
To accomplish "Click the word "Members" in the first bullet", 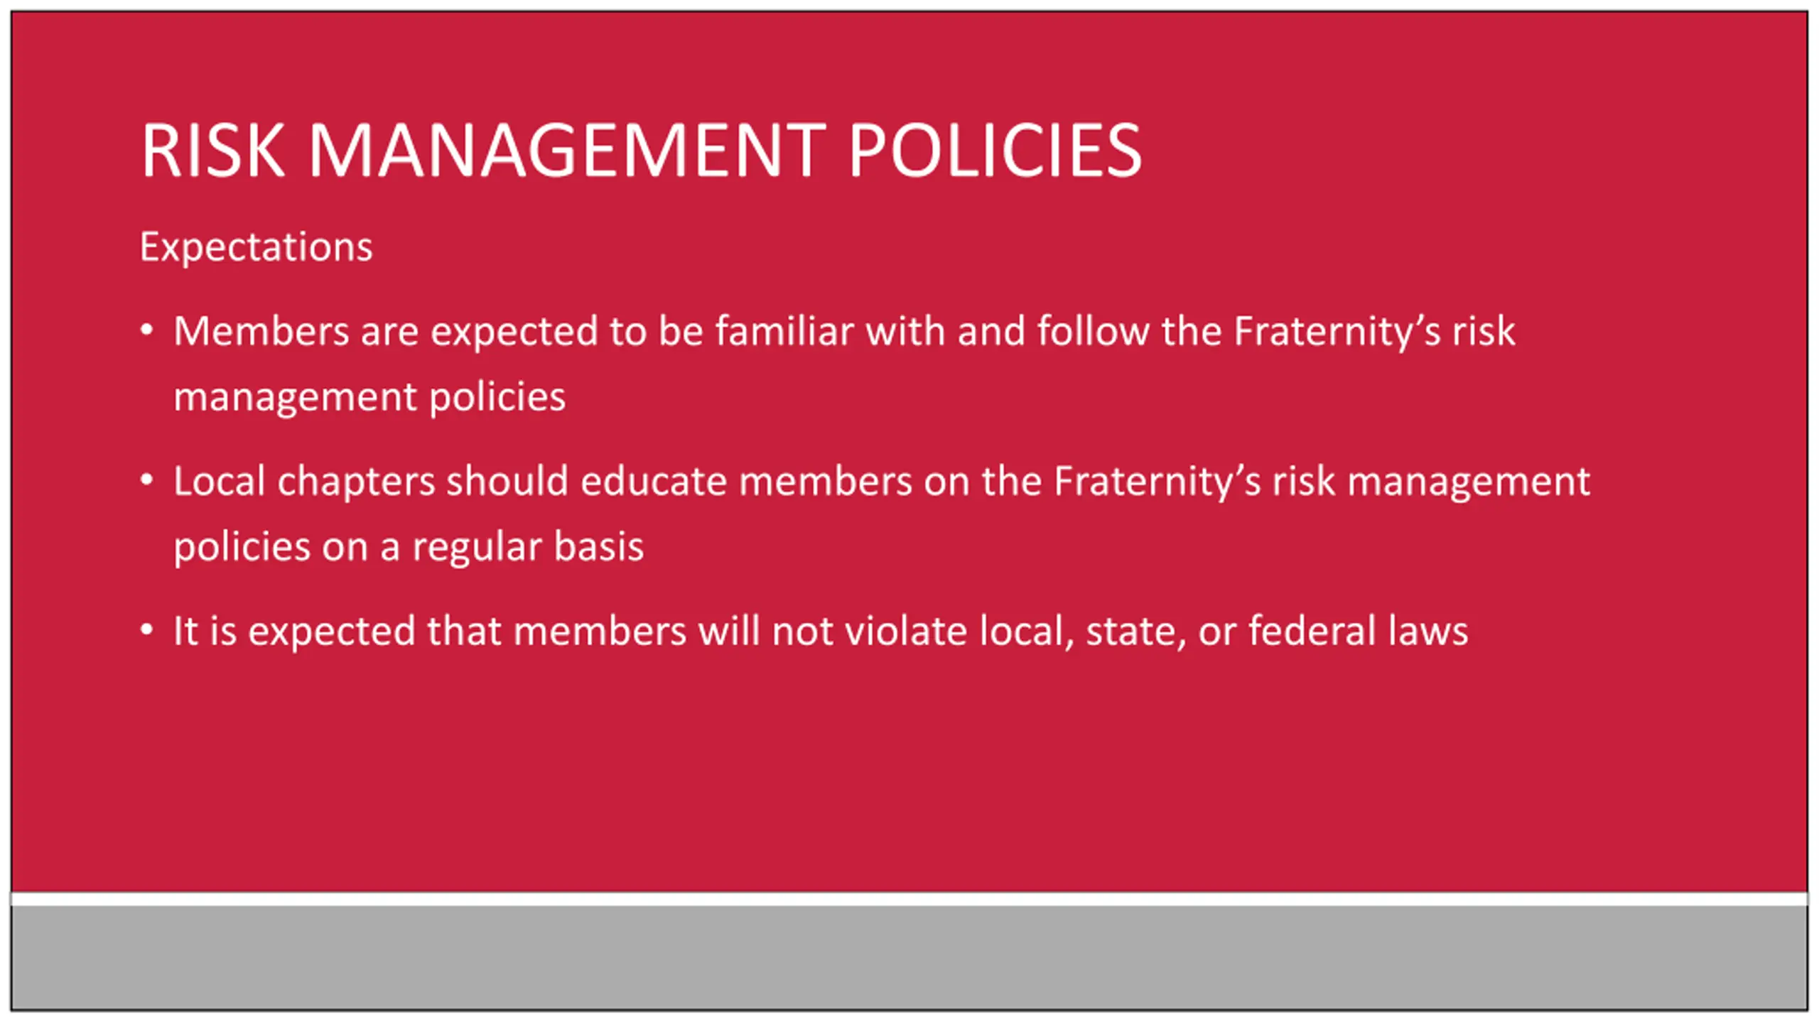I will [x=261, y=332].
